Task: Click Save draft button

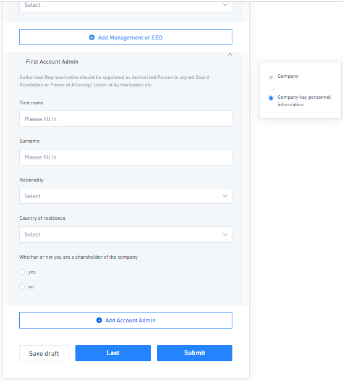Action: click(44, 353)
